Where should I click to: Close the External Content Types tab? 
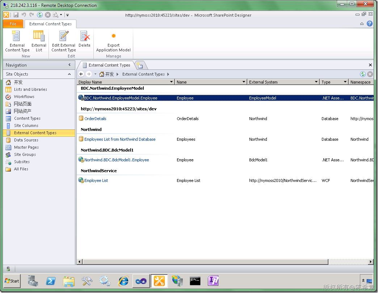370,65
